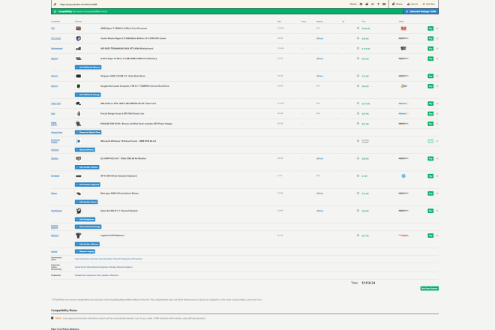The image size is (495, 330).
Task: Remove the AMD Ryzen 7 processor row
Action: pyautogui.click(x=437, y=28)
